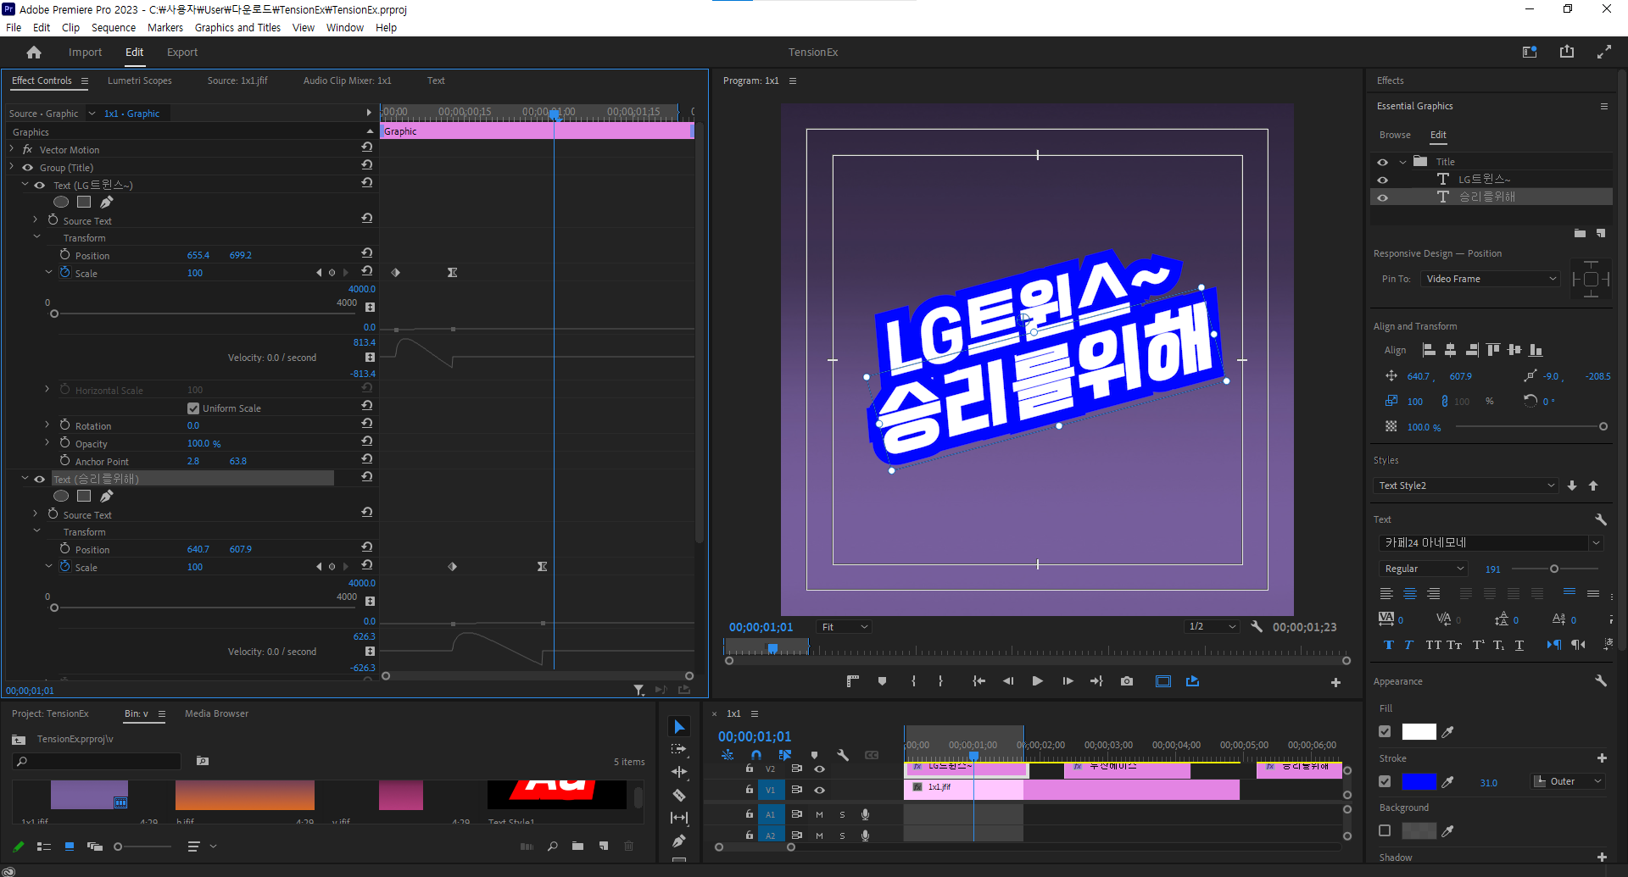Screen dimensions: 1628x877
Task: Open stroke Outer position dropdown
Action: tap(1569, 782)
